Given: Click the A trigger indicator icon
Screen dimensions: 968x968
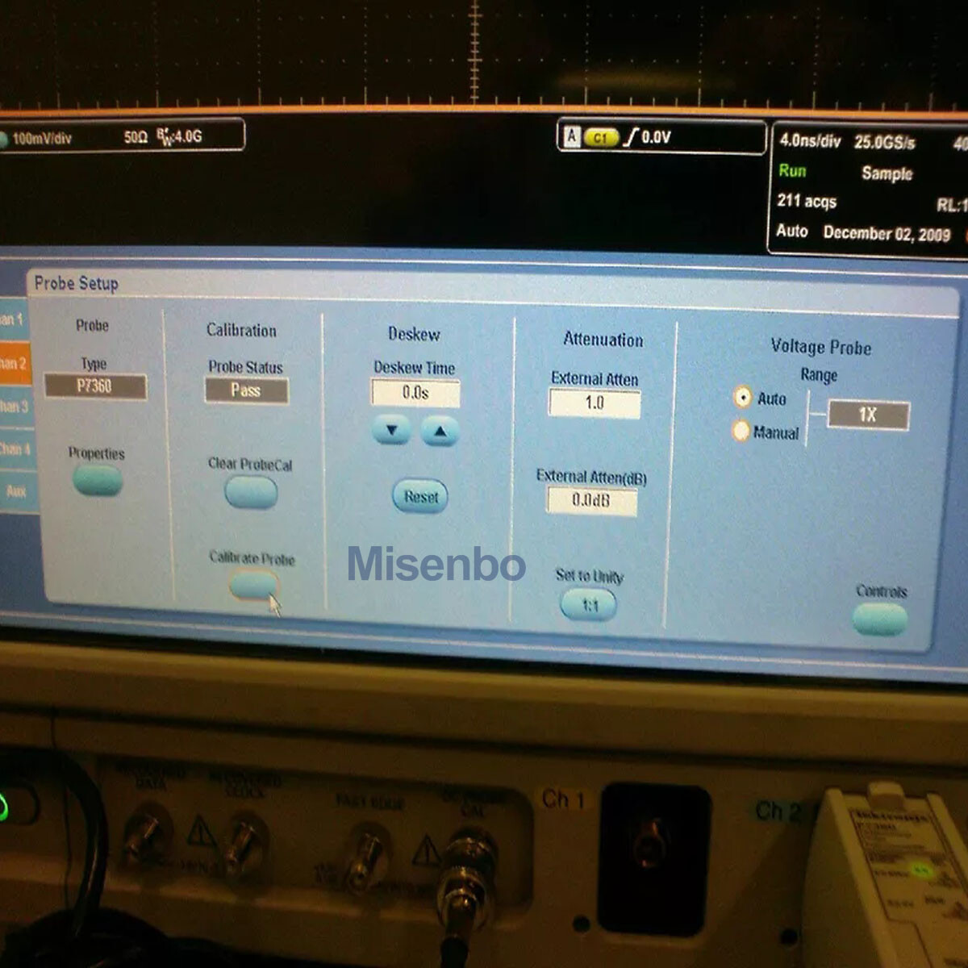Looking at the screenshot, I should click(x=572, y=136).
